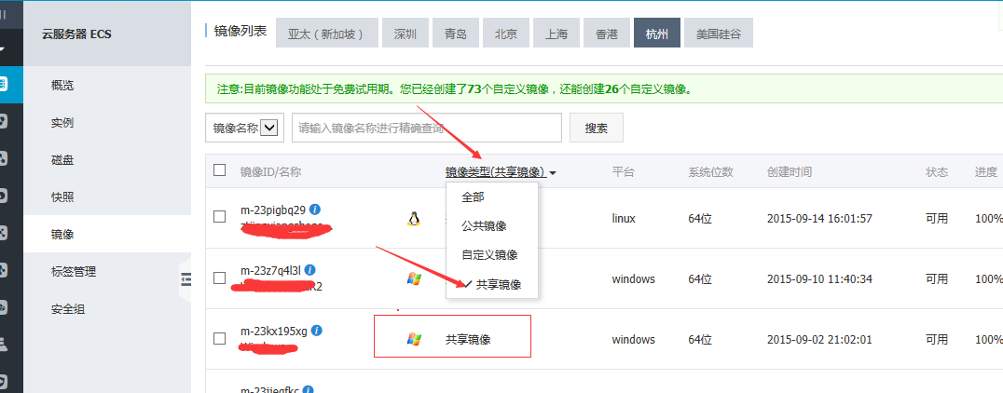1003x393 pixels.
Task: Click Windows logo in m-23z7q4l3l row
Action: [x=414, y=278]
